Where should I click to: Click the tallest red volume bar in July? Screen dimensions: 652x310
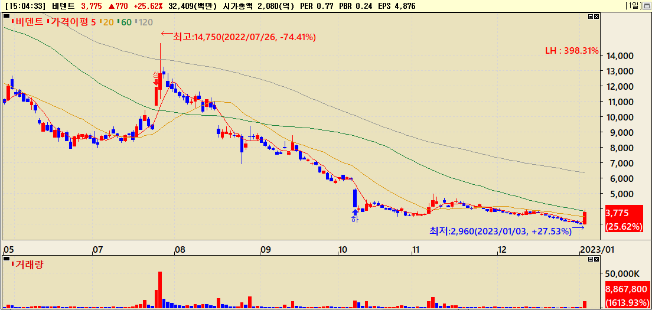(160, 290)
